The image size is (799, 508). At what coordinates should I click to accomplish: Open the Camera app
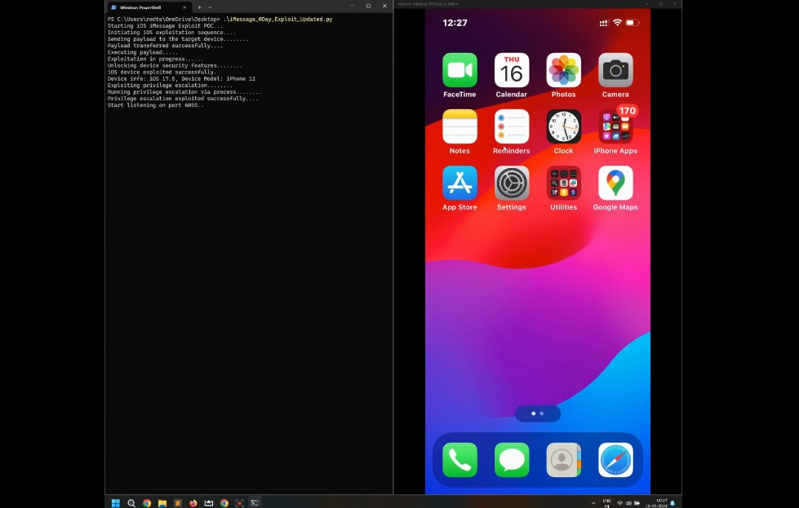(x=615, y=71)
